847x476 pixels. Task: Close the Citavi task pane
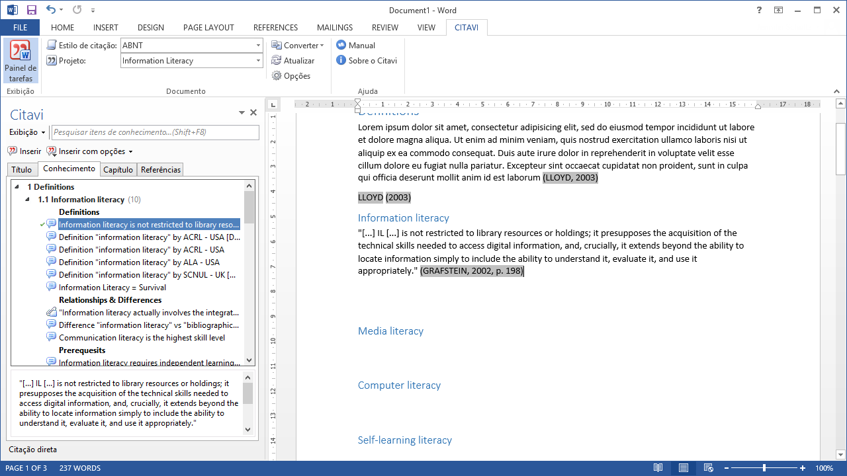tap(253, 113)
